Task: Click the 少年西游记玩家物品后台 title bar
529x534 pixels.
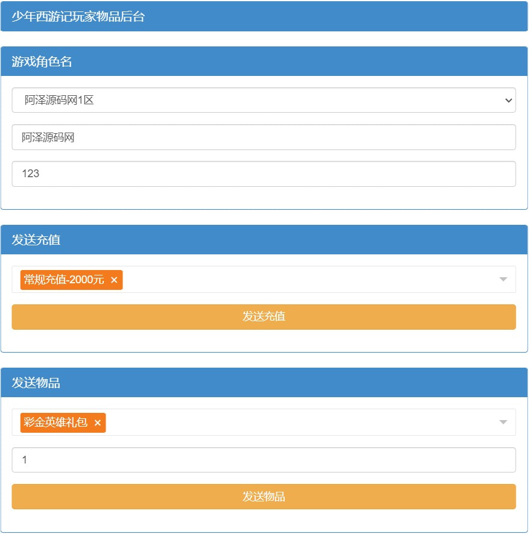Action: [x=264, y=16]
